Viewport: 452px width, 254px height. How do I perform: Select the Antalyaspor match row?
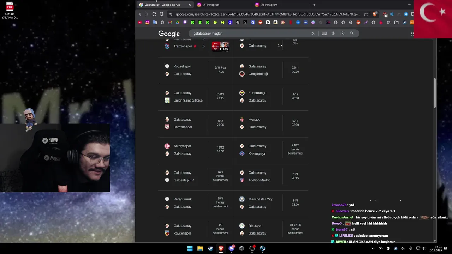(x=196, y=150)
